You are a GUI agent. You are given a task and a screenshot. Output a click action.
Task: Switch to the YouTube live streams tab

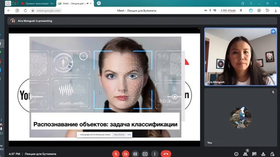(37, 3)
